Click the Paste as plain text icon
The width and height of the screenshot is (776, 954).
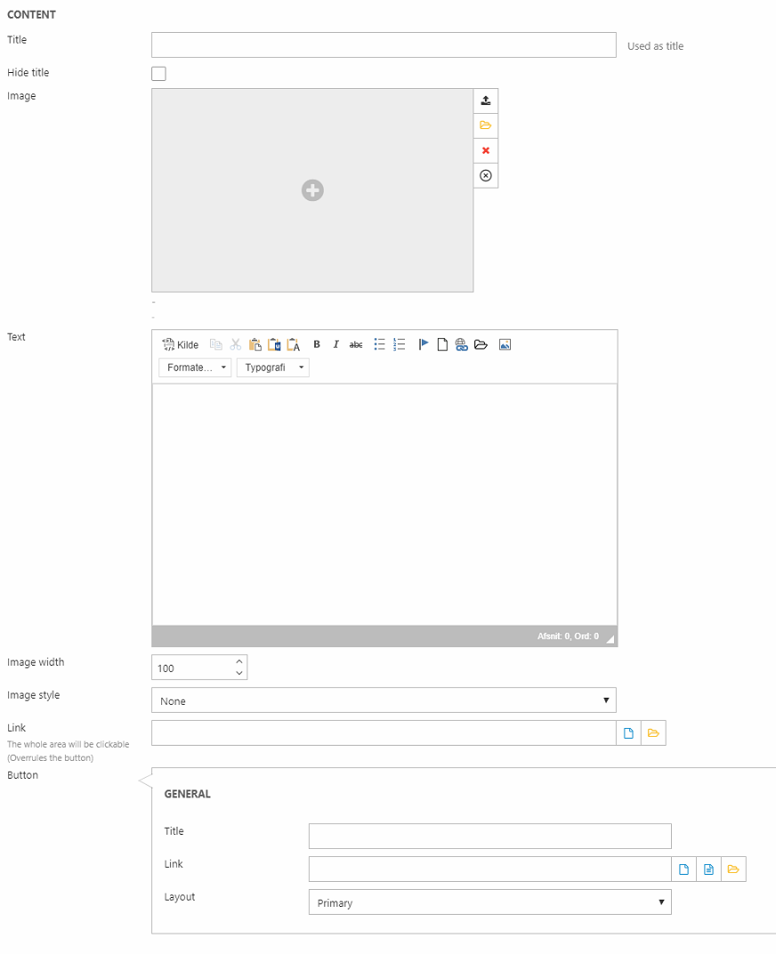coord(294,344)
